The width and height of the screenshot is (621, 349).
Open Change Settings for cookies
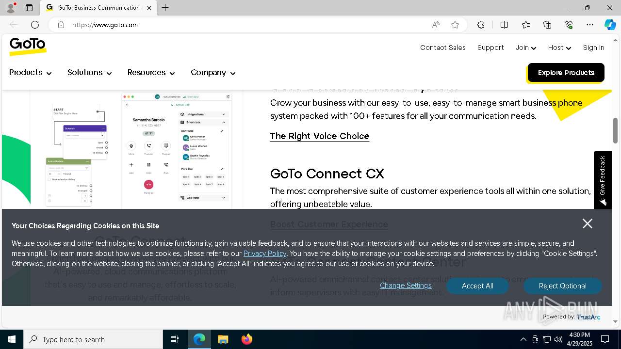(x=406, y=286)
